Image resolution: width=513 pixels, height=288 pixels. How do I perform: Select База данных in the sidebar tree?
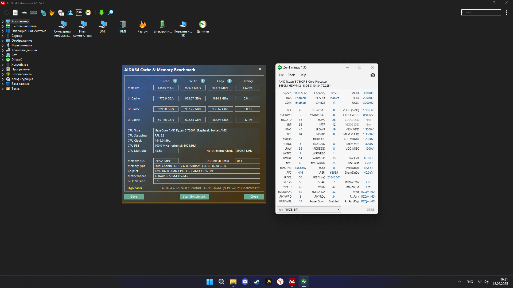click(20, 84)
